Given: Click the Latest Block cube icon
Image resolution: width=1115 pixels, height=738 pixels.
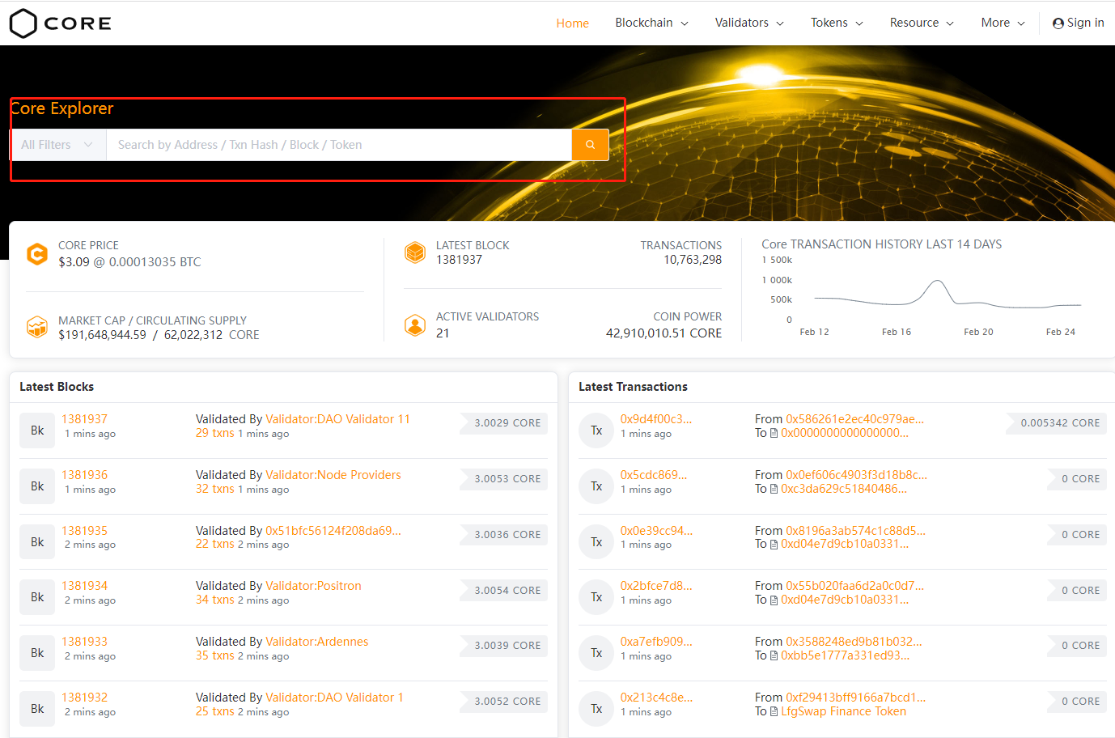Looking at the screenshot, I should [415, 253].
